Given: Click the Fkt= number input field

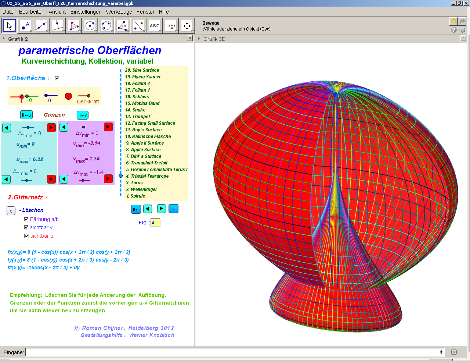Looking at the screenshot, I should coord(155,223).
